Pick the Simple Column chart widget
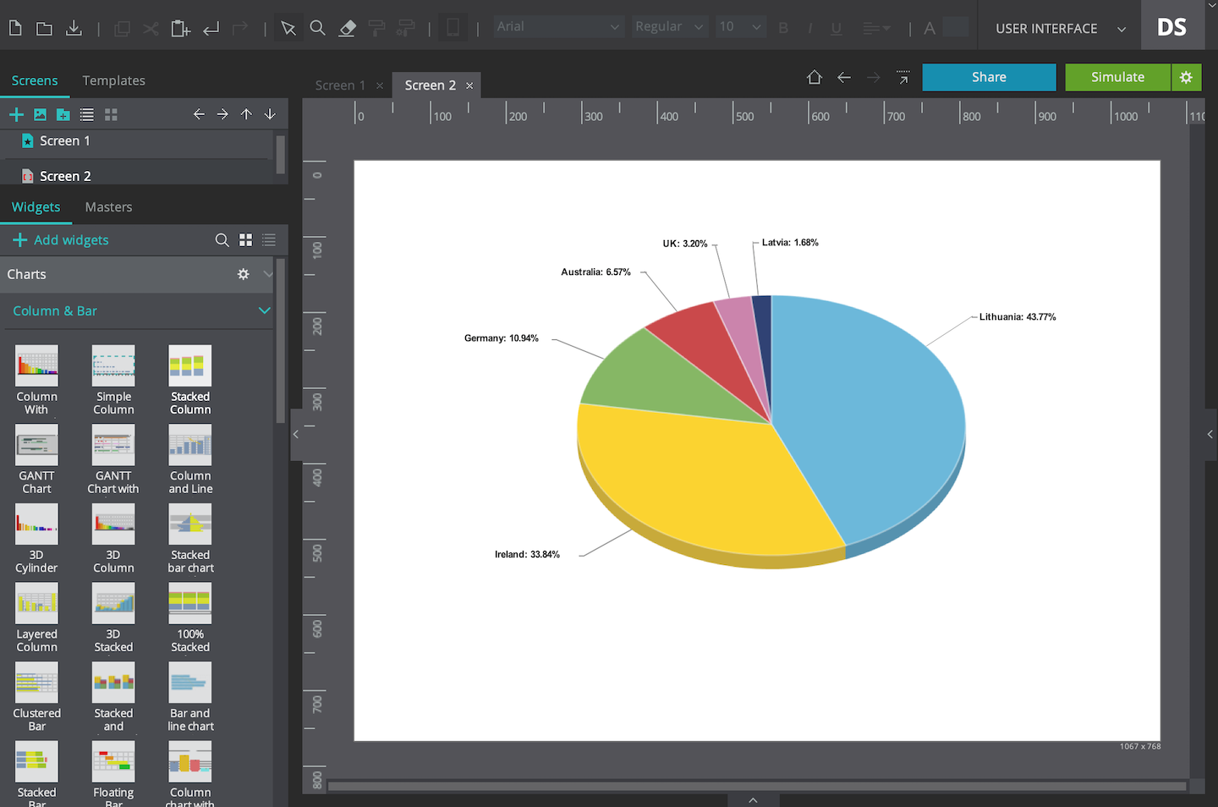This screenshot has width=1218, height=807. click(x=113, y=380)
